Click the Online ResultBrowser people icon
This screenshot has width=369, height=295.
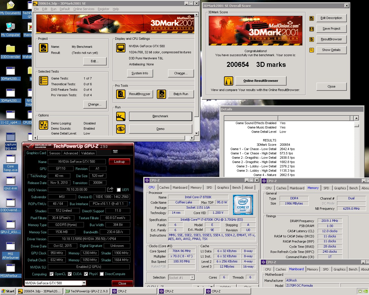coord(229,81)
